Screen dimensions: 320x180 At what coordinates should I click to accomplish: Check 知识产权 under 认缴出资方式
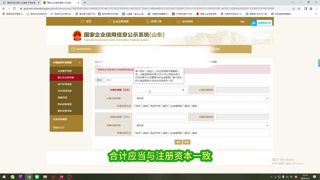(x=150, y=106)
